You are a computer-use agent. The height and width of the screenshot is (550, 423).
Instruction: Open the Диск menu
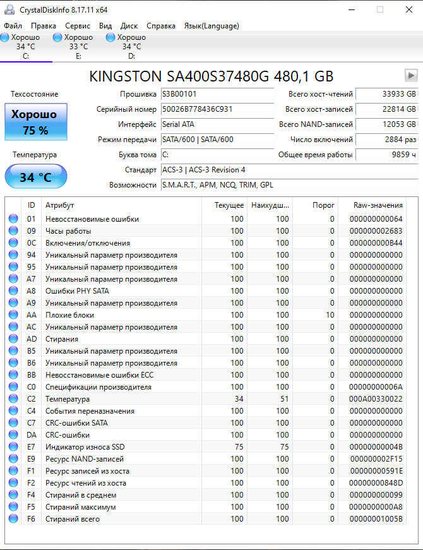click(129, 26)
